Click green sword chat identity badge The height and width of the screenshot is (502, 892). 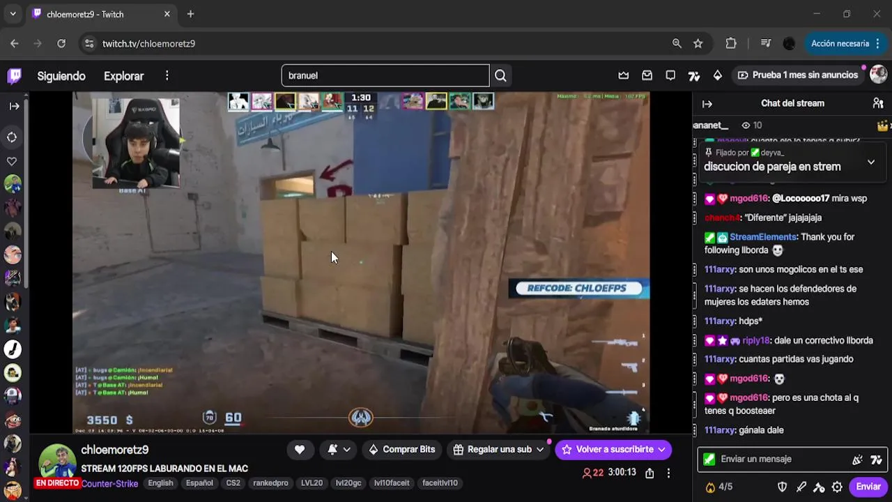[x=709, y=459]
